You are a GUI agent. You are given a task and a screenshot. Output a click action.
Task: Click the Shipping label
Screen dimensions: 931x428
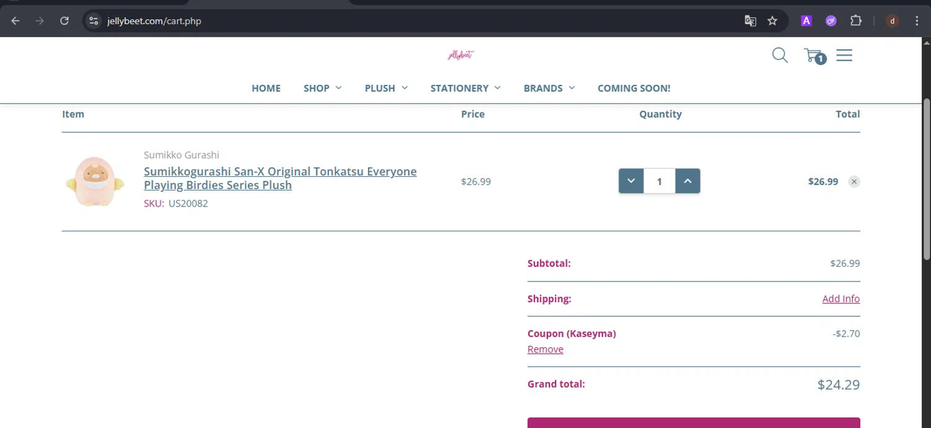pyautogui.click(x=549, y=299)
